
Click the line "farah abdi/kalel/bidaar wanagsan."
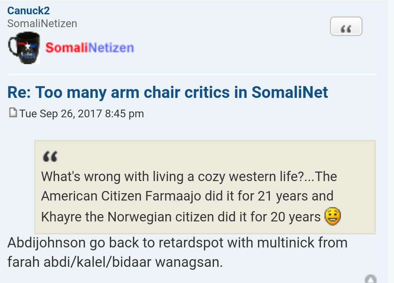click(115, 262)
